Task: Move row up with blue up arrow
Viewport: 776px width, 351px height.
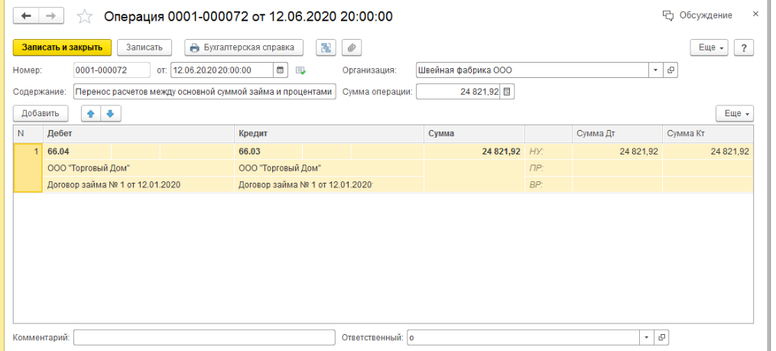Action: coord(90,113)
